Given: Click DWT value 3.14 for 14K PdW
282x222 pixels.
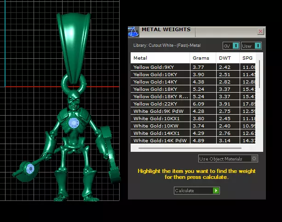Looking at the screenshot, I should (224, 141).
